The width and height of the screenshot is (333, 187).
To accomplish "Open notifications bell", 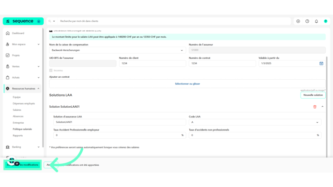I will (x=316, y=21).
